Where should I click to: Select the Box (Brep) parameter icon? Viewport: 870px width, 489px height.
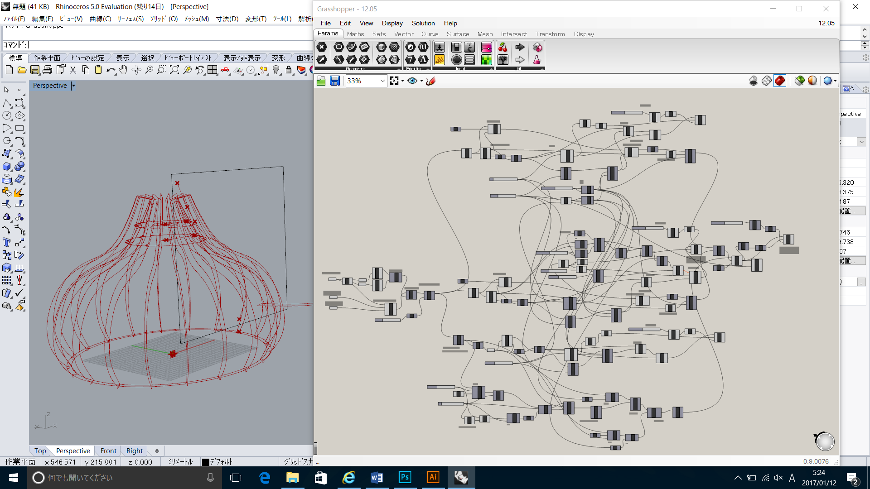tap(382, 47)
